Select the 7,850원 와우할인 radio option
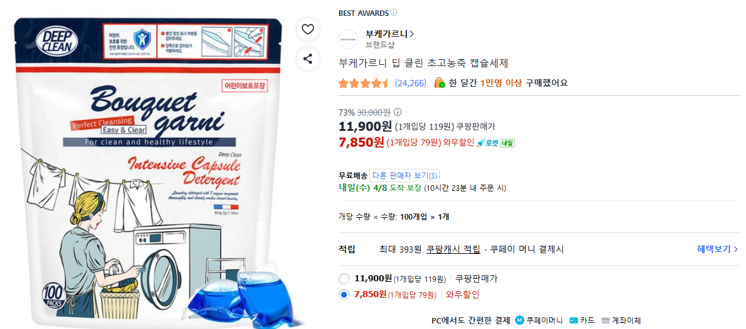Screen dimensions: 746x329 [344, 295]
